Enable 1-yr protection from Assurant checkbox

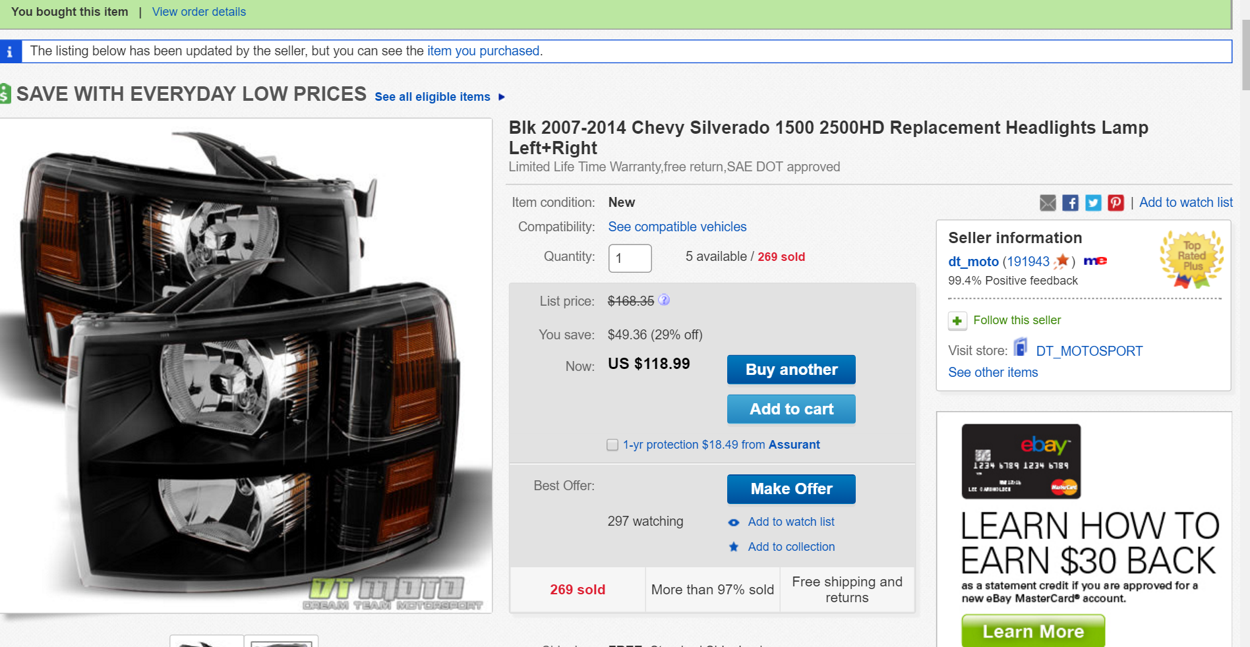coord(612,445)
